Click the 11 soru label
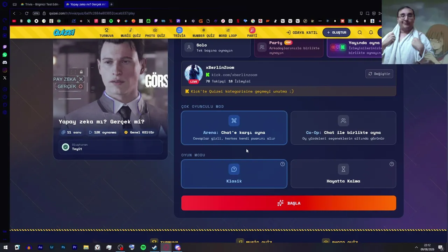The height and width of the screenshot is (252, 448). pyautogui.click(x=71, y=132)
